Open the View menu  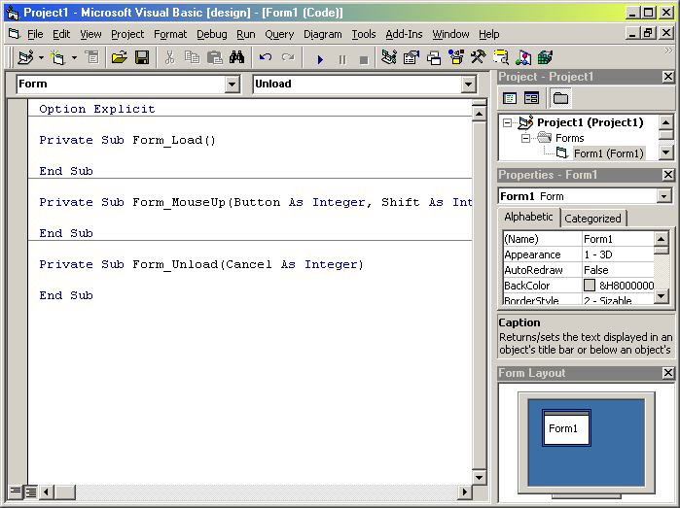pyautogui.click(x=90, y=34)
